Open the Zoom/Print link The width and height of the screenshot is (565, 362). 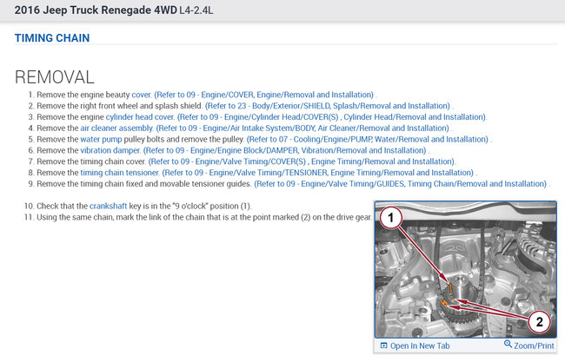(534, 346)
